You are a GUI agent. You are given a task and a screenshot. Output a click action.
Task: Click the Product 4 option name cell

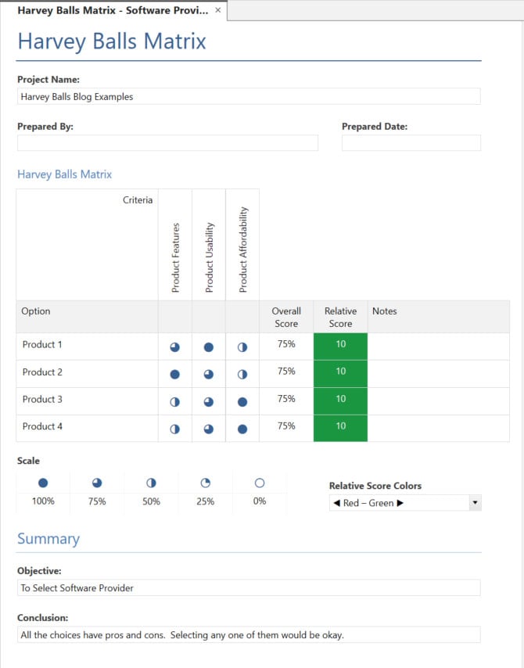[x=86, y=427]
